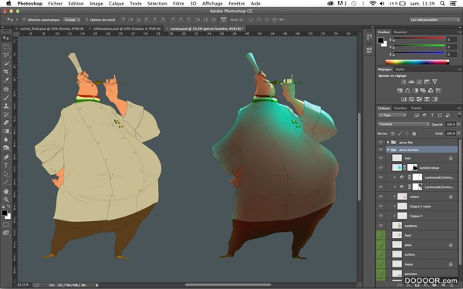Show the haut layer
The width and height of the screenshot is (463, 289).
coord(380,235)
